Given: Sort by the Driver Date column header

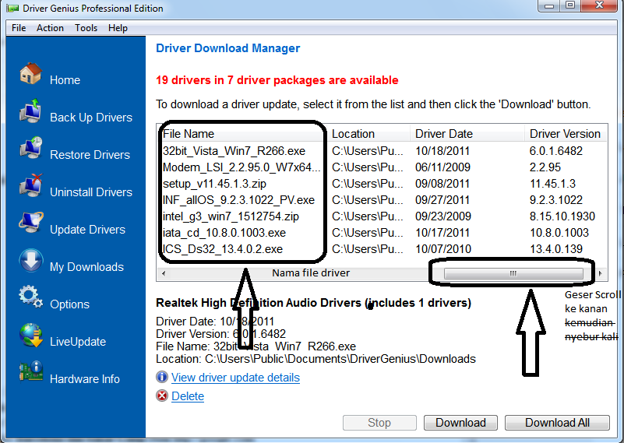Looking at the screenshot, I should [x=467, y=134].
